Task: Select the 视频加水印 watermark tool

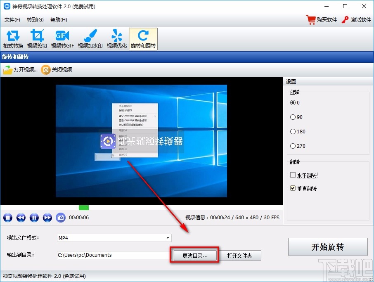Action: [90, 39]
